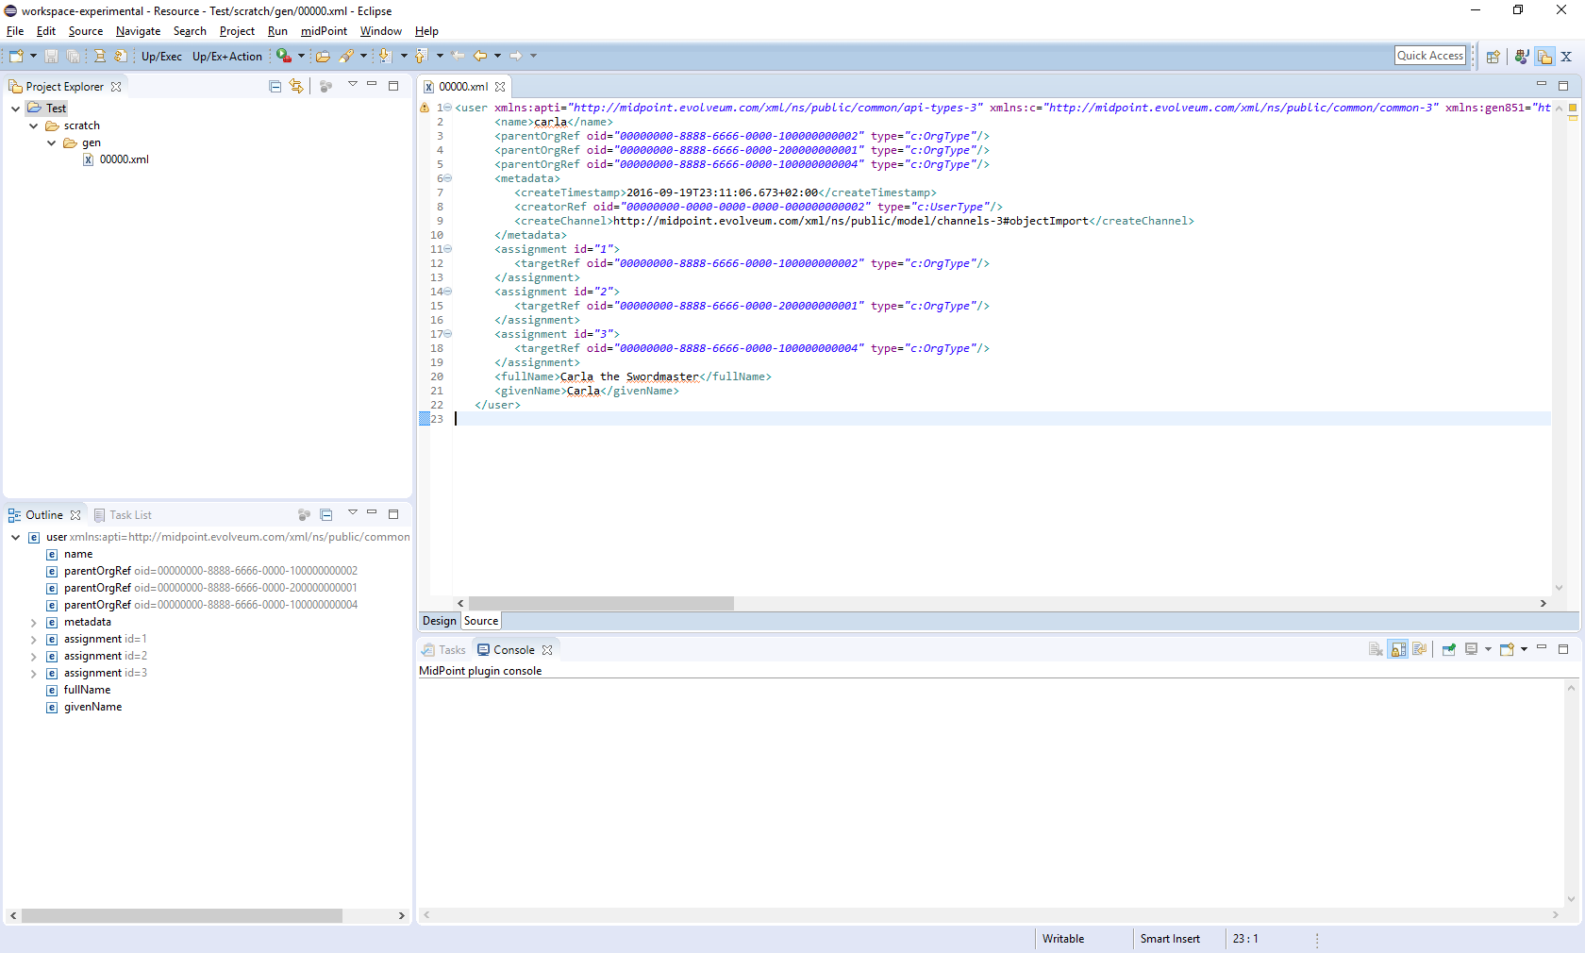Click the Up/Exec toolbar button

tap(161, 57)
